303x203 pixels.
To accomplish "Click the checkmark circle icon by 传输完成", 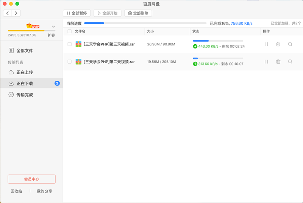I will click(11, 94).
